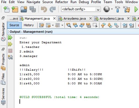This screenshot has width=139, height=108.
Task: Click the Redo arrow icon
Action: pos(52,9)
